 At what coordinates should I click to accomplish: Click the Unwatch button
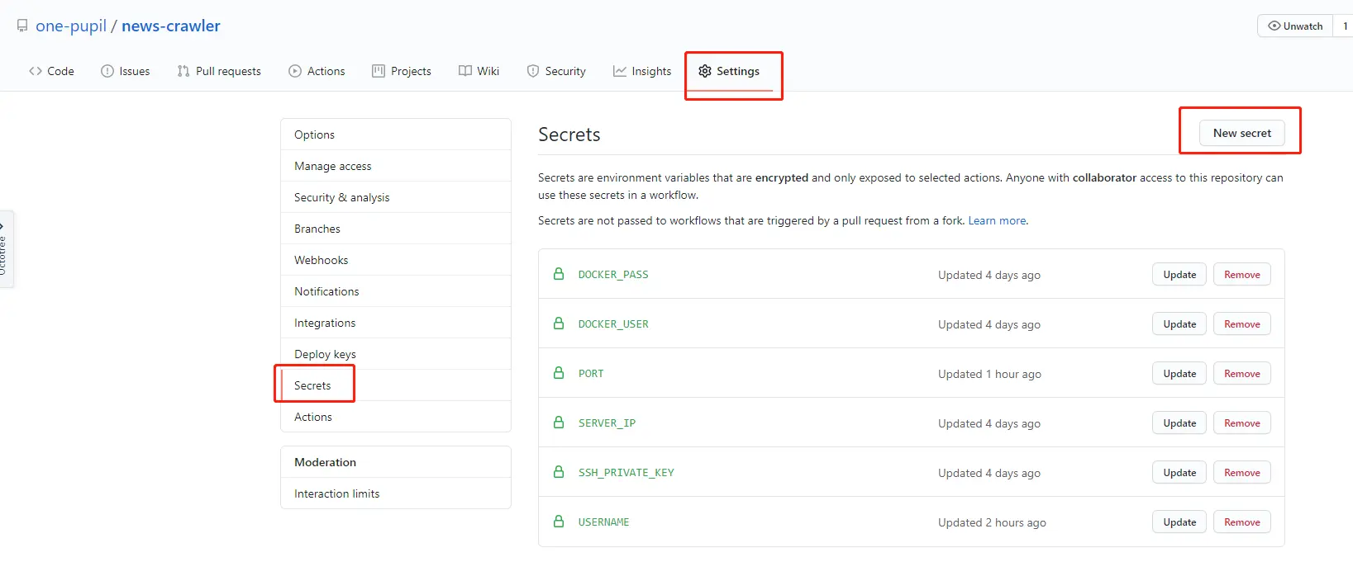tap(1295, 26)
